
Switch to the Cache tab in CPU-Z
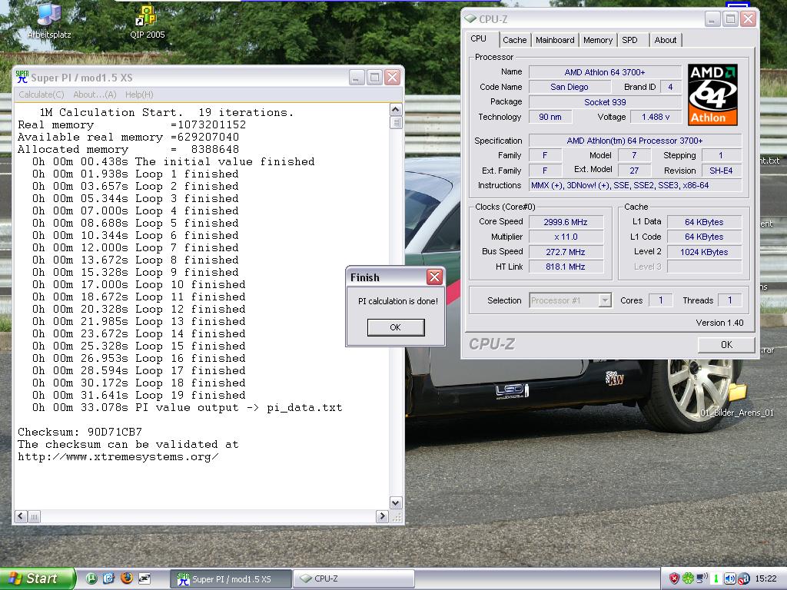click(x=514, y=40)
